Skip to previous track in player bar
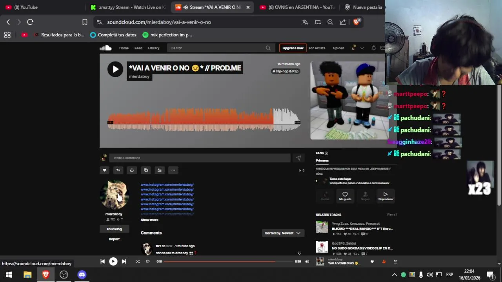 click(102, 262)
